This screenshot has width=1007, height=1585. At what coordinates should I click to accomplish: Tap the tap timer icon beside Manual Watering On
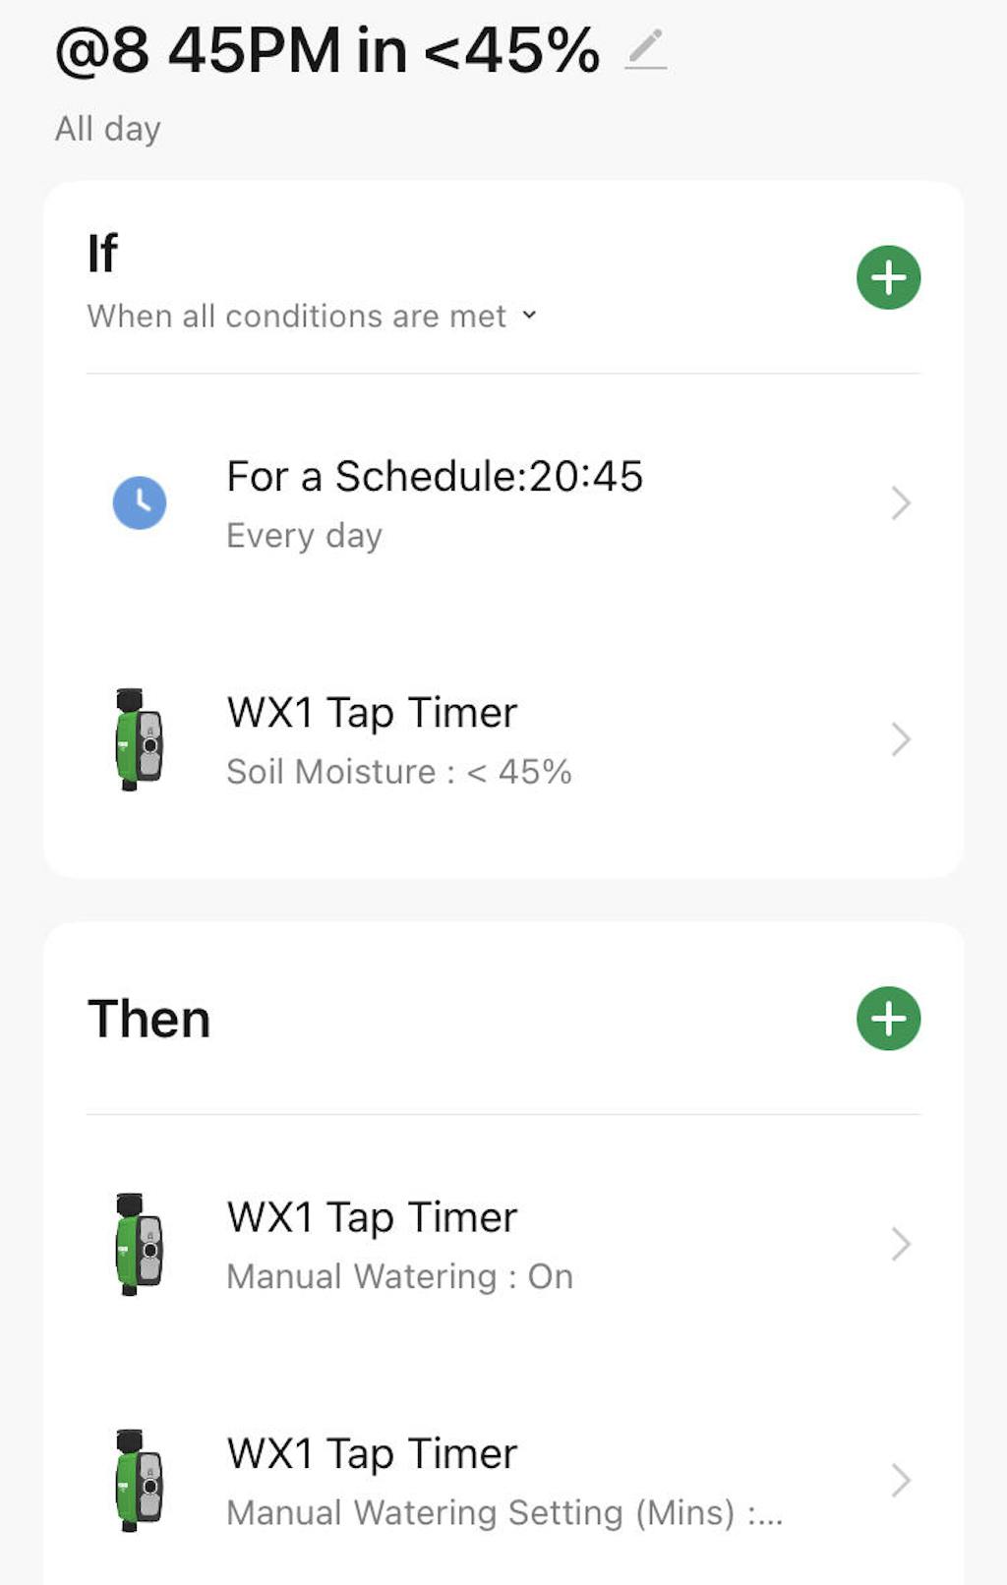click(x=139, y=1244)
